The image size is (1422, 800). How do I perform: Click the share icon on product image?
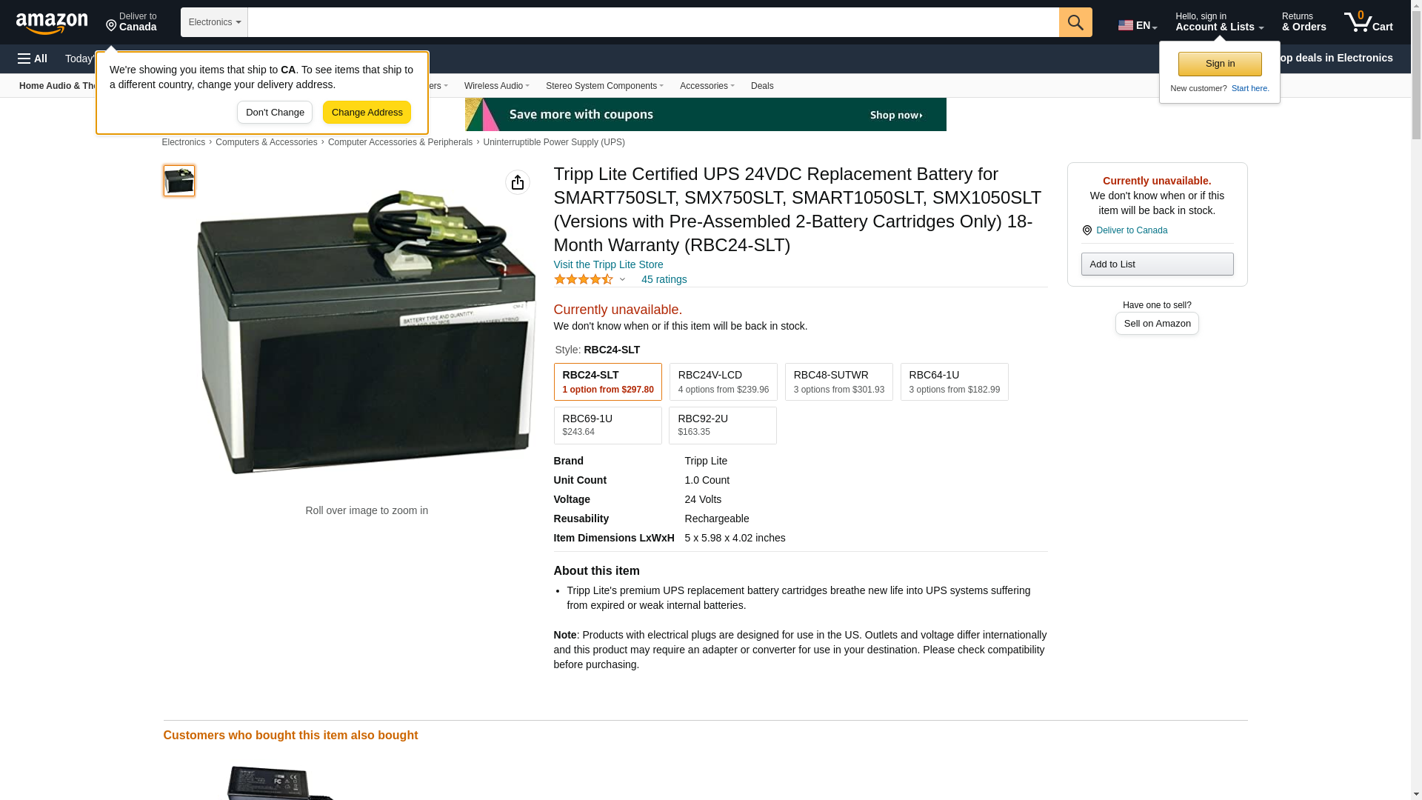coord(518,182)
